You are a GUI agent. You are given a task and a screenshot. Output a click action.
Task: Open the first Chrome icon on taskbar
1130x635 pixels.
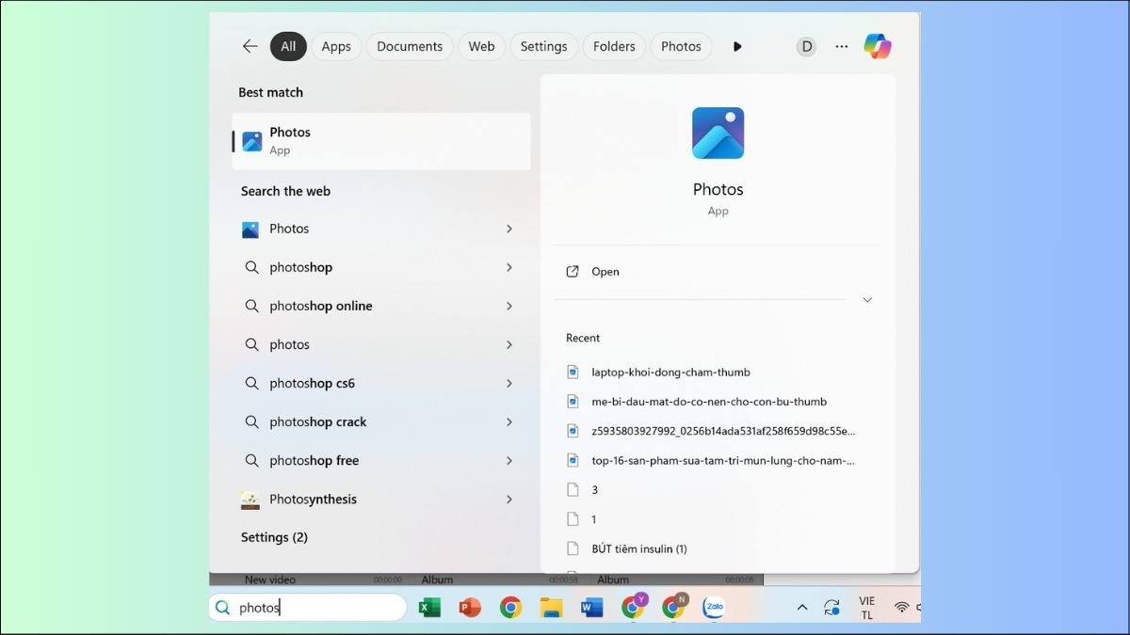tap(510, 608)
